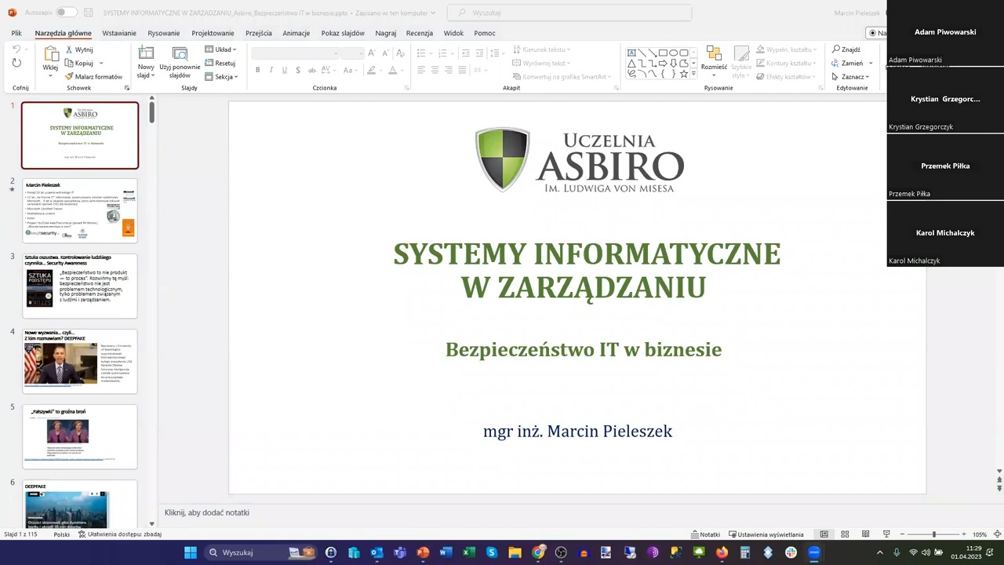Click Notatki in the status bar
Screen dimensions: 1004x565
coord(706,534)
